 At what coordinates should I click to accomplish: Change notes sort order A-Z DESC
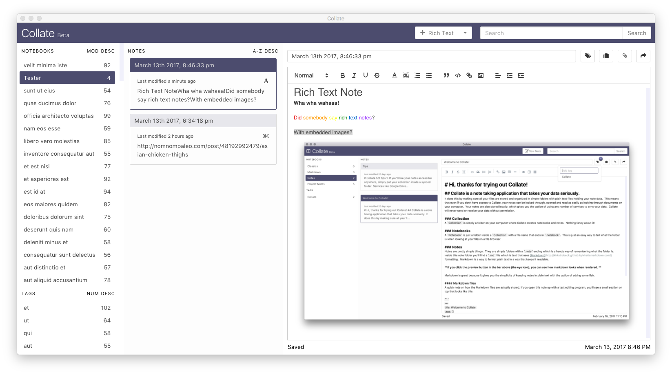[266, 51]
